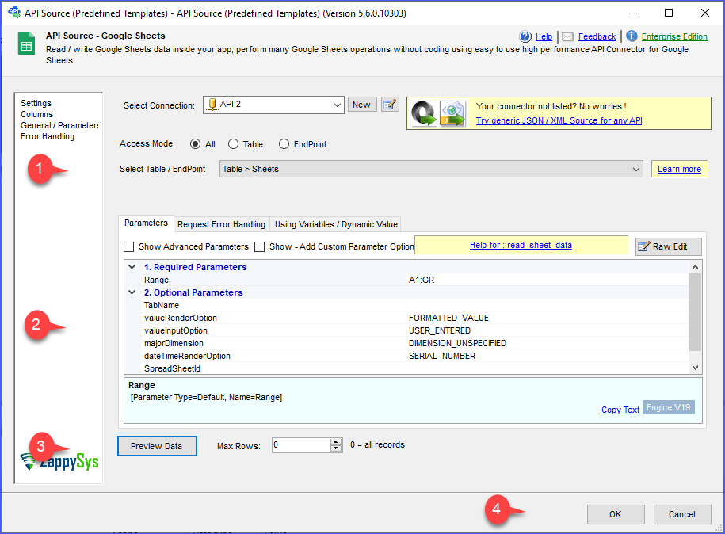Select the TabName parameter name
The height and width of the screenshot is (534, 725).
point(162,305)
